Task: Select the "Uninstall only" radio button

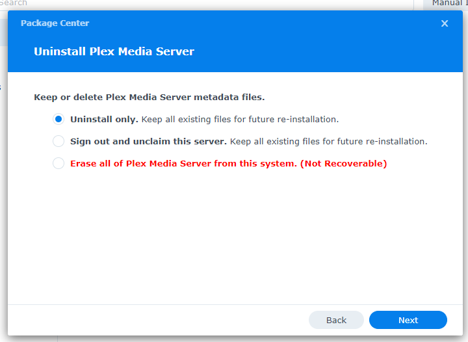Action: (x=58, y=120)
